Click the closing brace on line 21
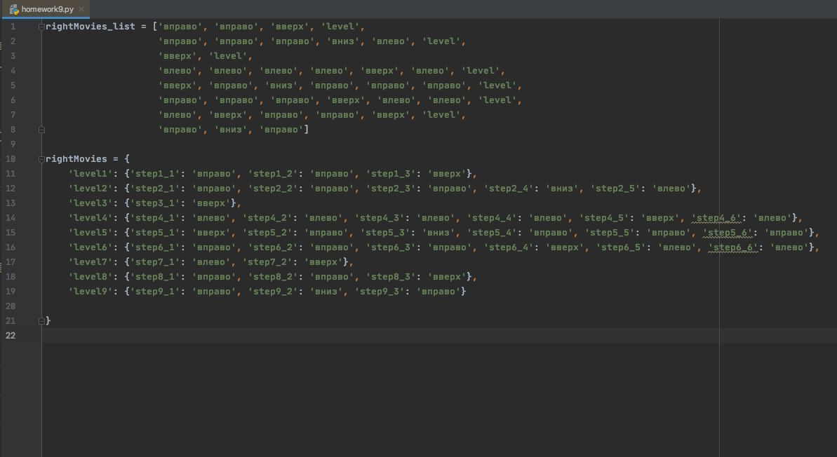 (48, 320)
